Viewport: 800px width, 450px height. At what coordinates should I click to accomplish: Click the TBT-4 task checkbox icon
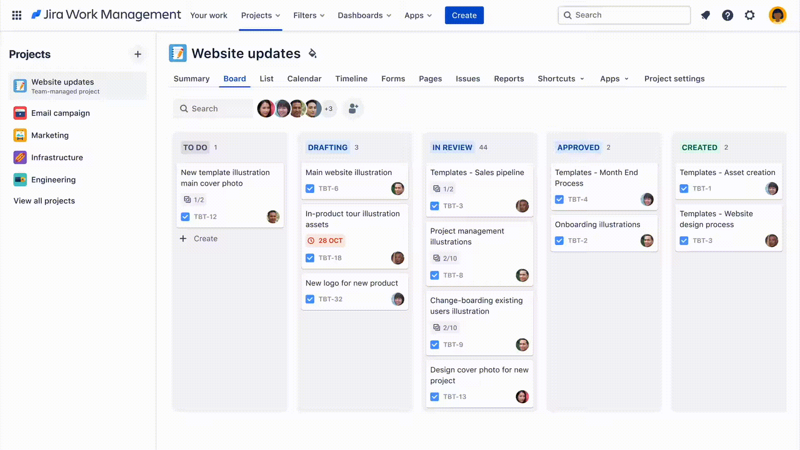click(559, 200)
